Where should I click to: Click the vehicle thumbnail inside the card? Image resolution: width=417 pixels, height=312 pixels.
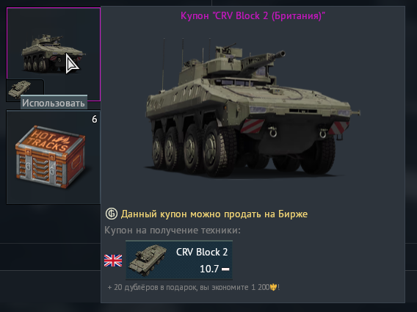point(147,260)
